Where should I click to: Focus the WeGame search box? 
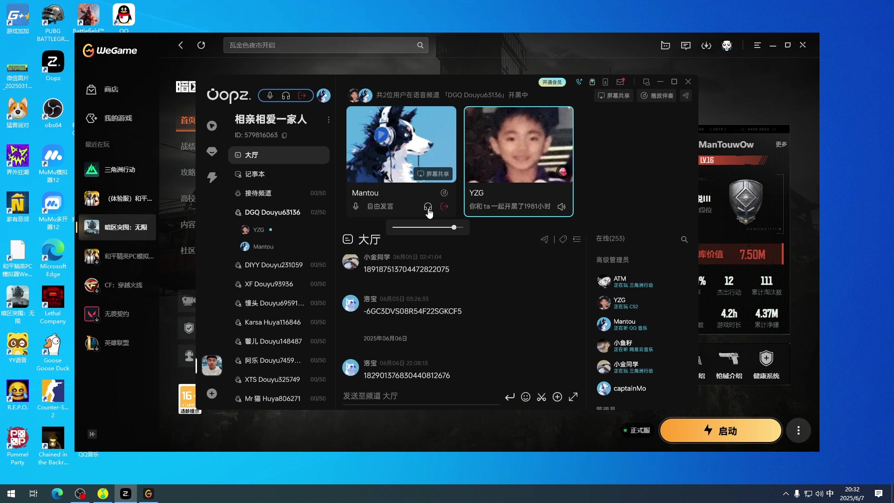(x=325, y=45)
